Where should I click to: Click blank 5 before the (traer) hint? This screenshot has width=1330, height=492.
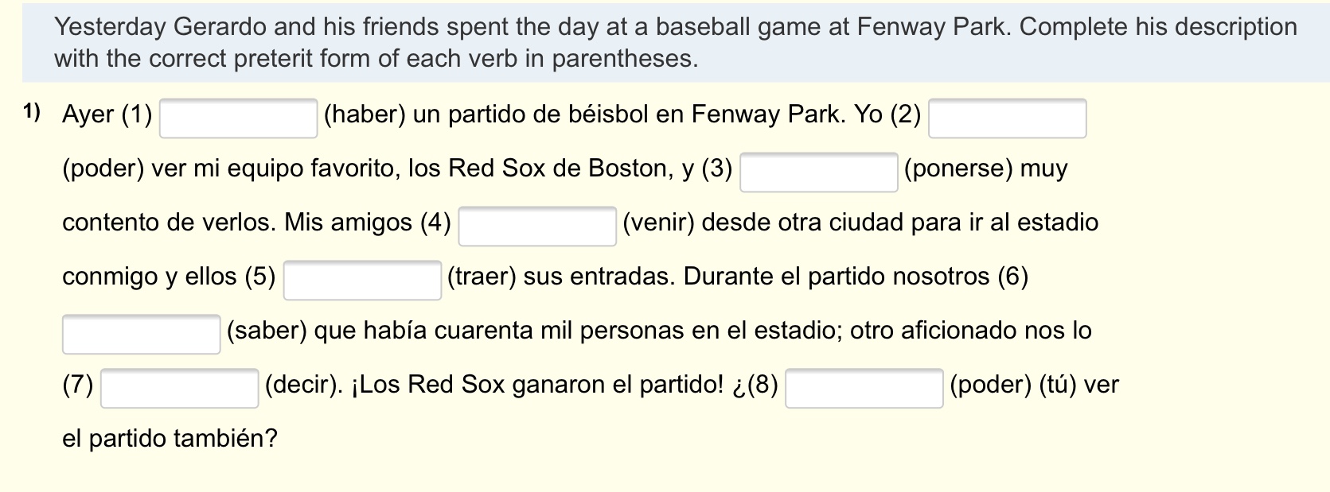tap(362, 280)
